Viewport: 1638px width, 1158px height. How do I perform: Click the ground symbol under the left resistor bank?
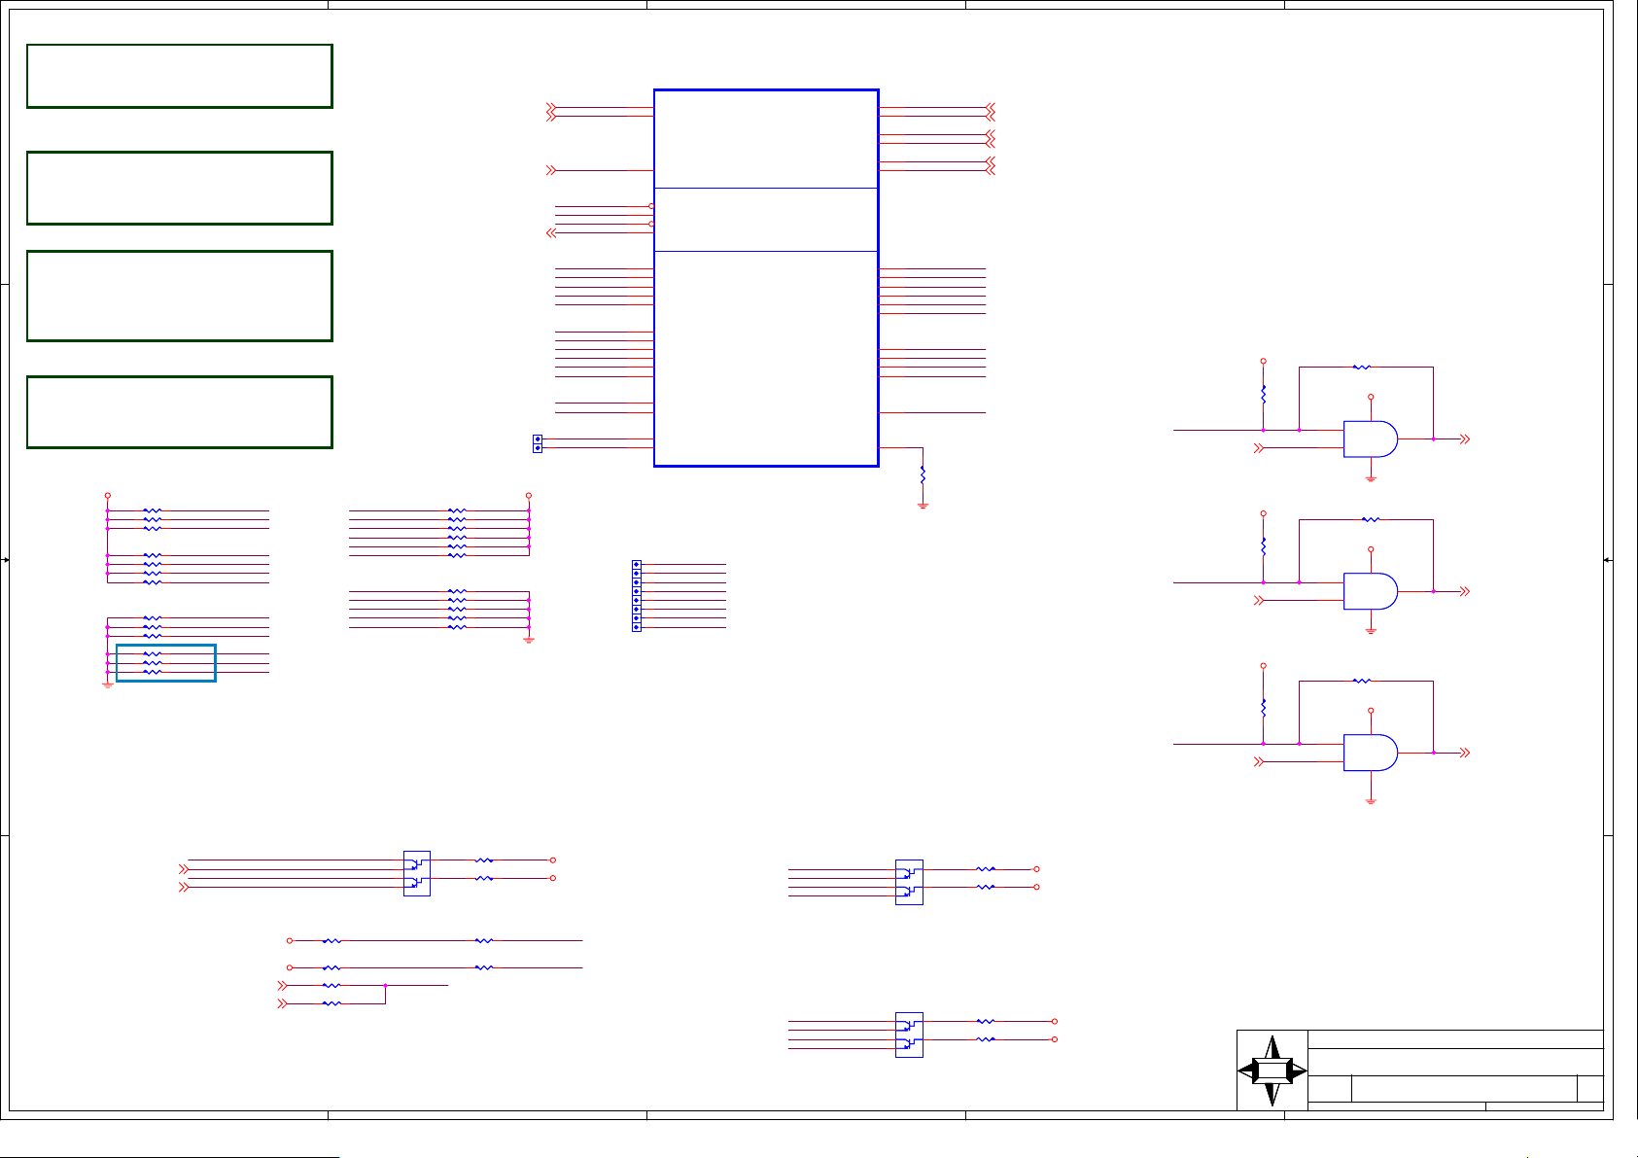[x=108, y=684]
